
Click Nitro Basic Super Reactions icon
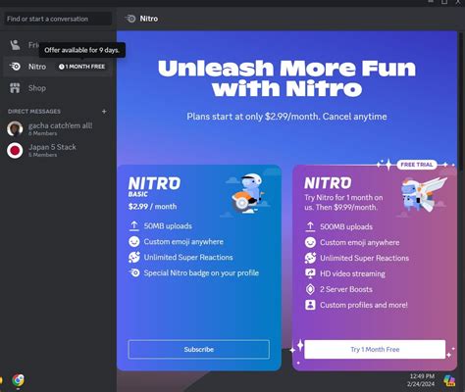[134, 257]
